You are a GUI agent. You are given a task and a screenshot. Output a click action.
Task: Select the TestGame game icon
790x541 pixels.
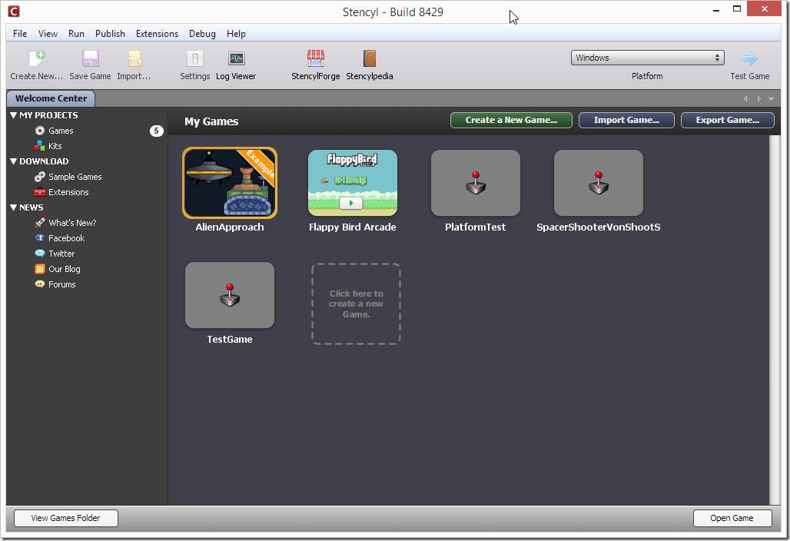coord(230,295)
